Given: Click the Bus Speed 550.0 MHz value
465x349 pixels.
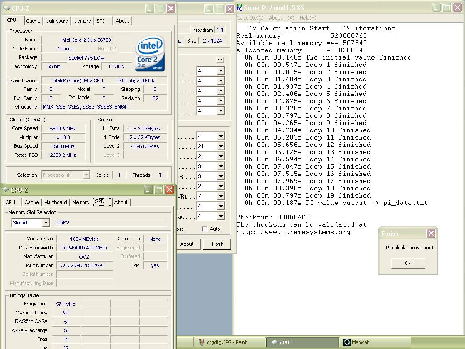Looking at the screenshot, I should pyautogui.click(x=63, y=146).
